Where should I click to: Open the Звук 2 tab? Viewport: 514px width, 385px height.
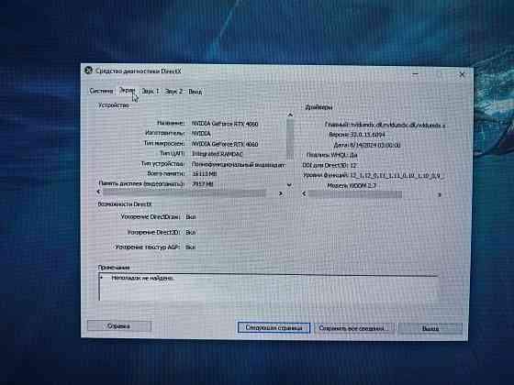[173, 92]
